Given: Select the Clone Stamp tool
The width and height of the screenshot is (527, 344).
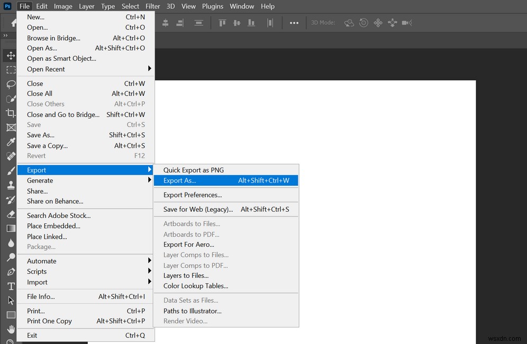Looking at the screenshot, I should [11, 185].
